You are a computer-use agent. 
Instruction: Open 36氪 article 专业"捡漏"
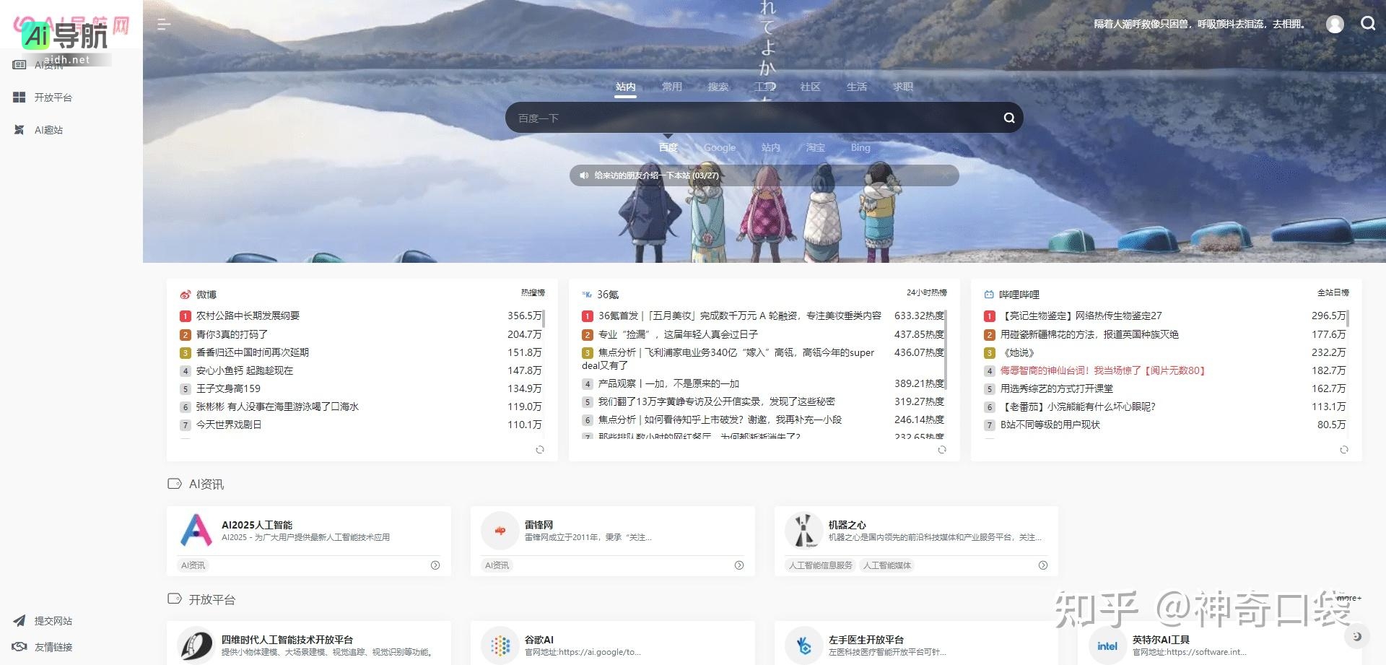678,334
